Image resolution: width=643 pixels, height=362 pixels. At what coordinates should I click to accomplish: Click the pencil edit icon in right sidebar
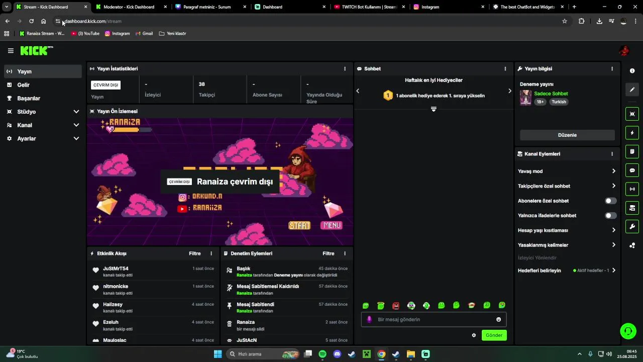pyautogui.click(x=632, y=89)
